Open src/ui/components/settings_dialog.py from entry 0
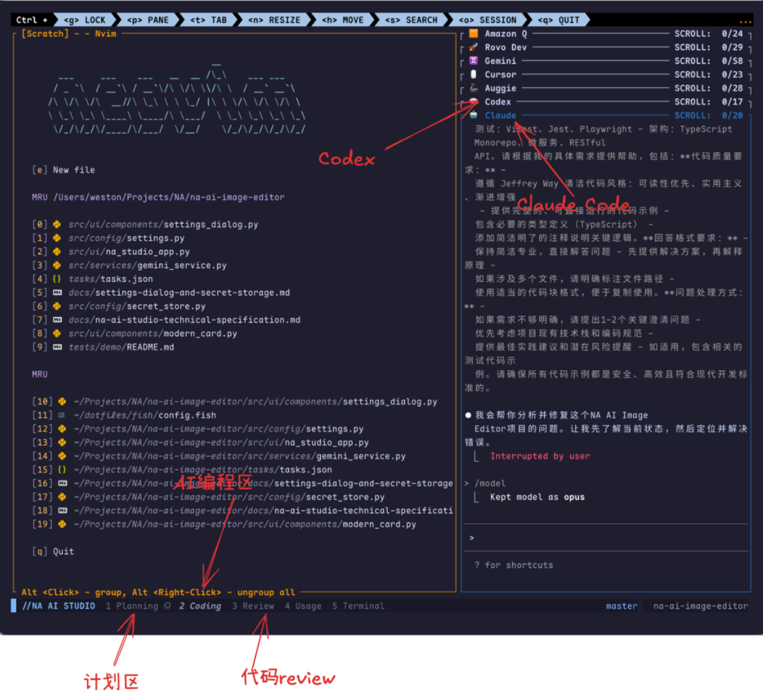Image resolution: width=763 pixels, height=697 pixels. point(163,225)
